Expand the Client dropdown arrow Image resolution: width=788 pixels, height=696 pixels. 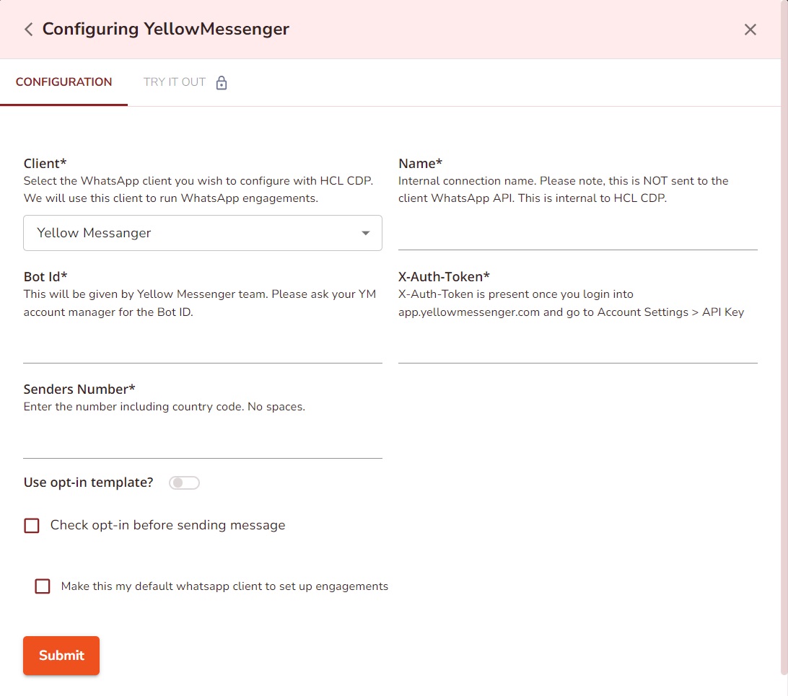366,233
